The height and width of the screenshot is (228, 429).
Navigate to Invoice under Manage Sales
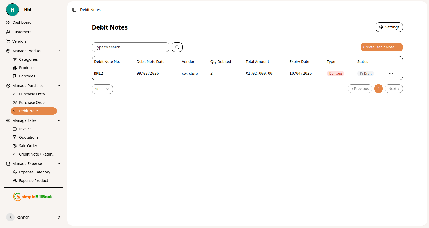pyautogui.click(x=25, y=129)
